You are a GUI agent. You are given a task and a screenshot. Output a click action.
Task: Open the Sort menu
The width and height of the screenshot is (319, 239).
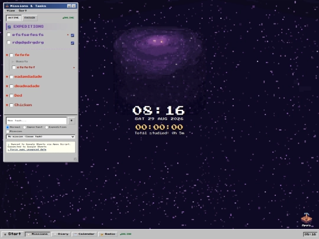[x=22, y=11]
